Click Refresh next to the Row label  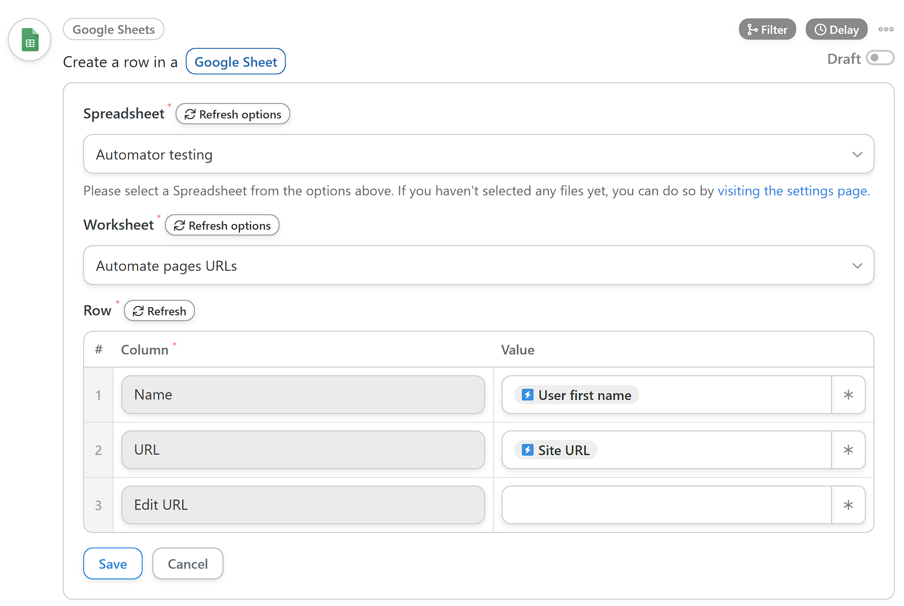click(159, 311)
